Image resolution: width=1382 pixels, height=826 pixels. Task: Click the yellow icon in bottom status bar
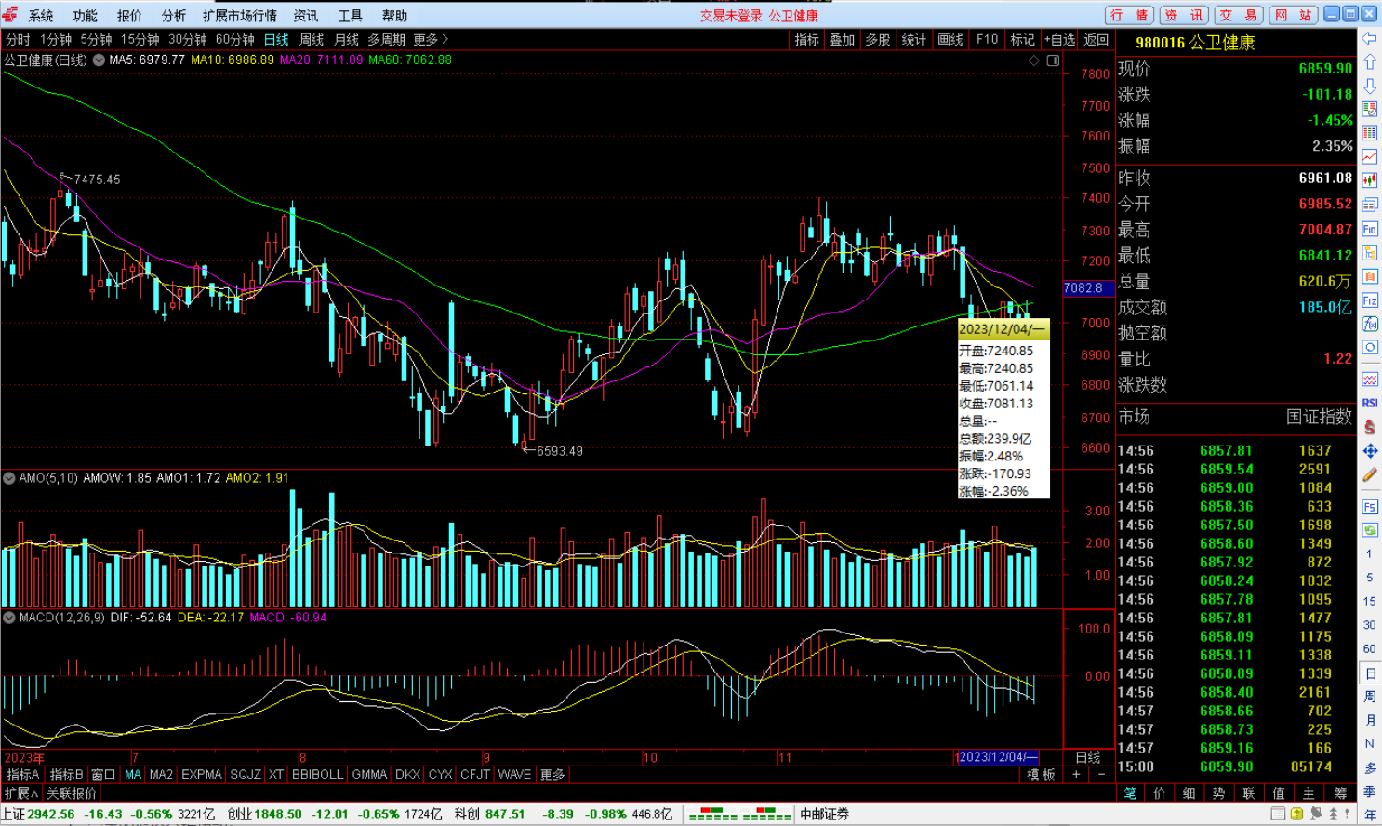pos(1297,814)
